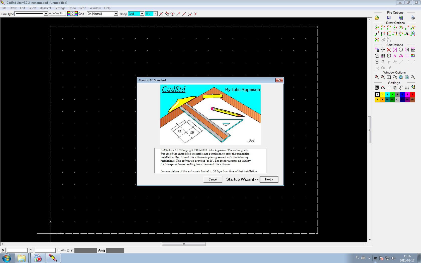Open the Windows Start button
The width and height of the screenshot is (421, 263).
(7, 258)
